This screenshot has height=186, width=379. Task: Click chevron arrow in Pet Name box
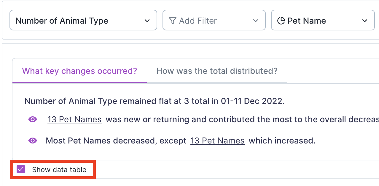pos(365,21)
